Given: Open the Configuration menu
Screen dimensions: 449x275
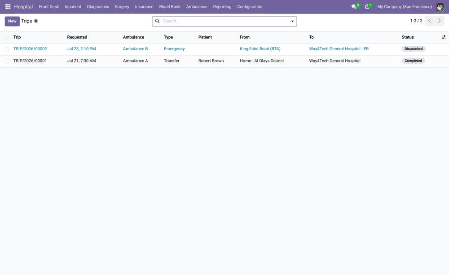Looking at the screenshot, I should pyautogui.click(x=250, y=7).
